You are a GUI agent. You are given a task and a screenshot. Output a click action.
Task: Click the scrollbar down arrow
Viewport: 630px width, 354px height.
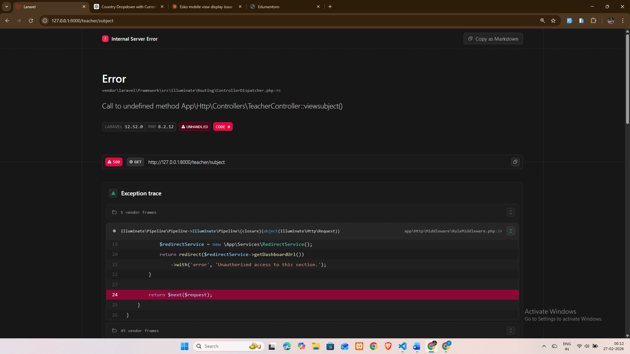point(627,336)
